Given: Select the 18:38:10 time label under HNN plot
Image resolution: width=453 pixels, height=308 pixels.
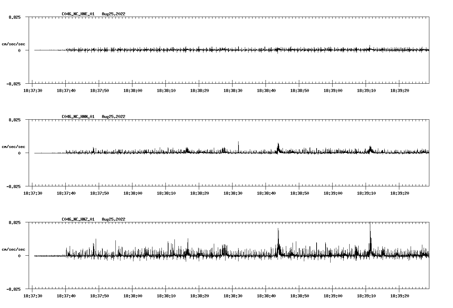Looking at the screenshot, I should coord(166,193).
